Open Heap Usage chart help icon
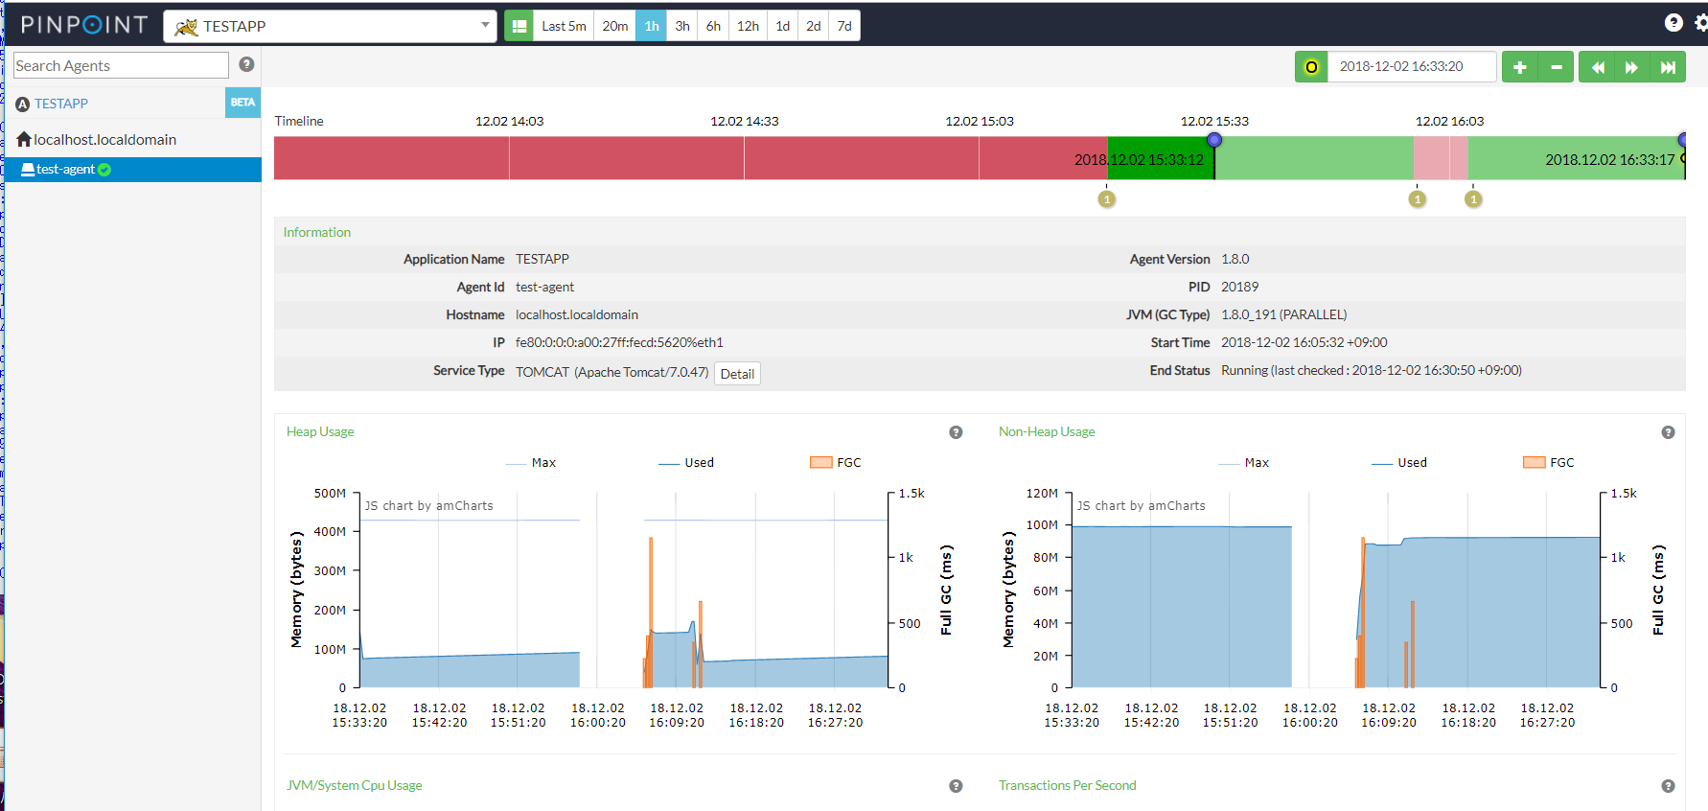Image resolution: width=1708 pixels, height=811 pixels. pyautogui.click(x=956, y=432)
